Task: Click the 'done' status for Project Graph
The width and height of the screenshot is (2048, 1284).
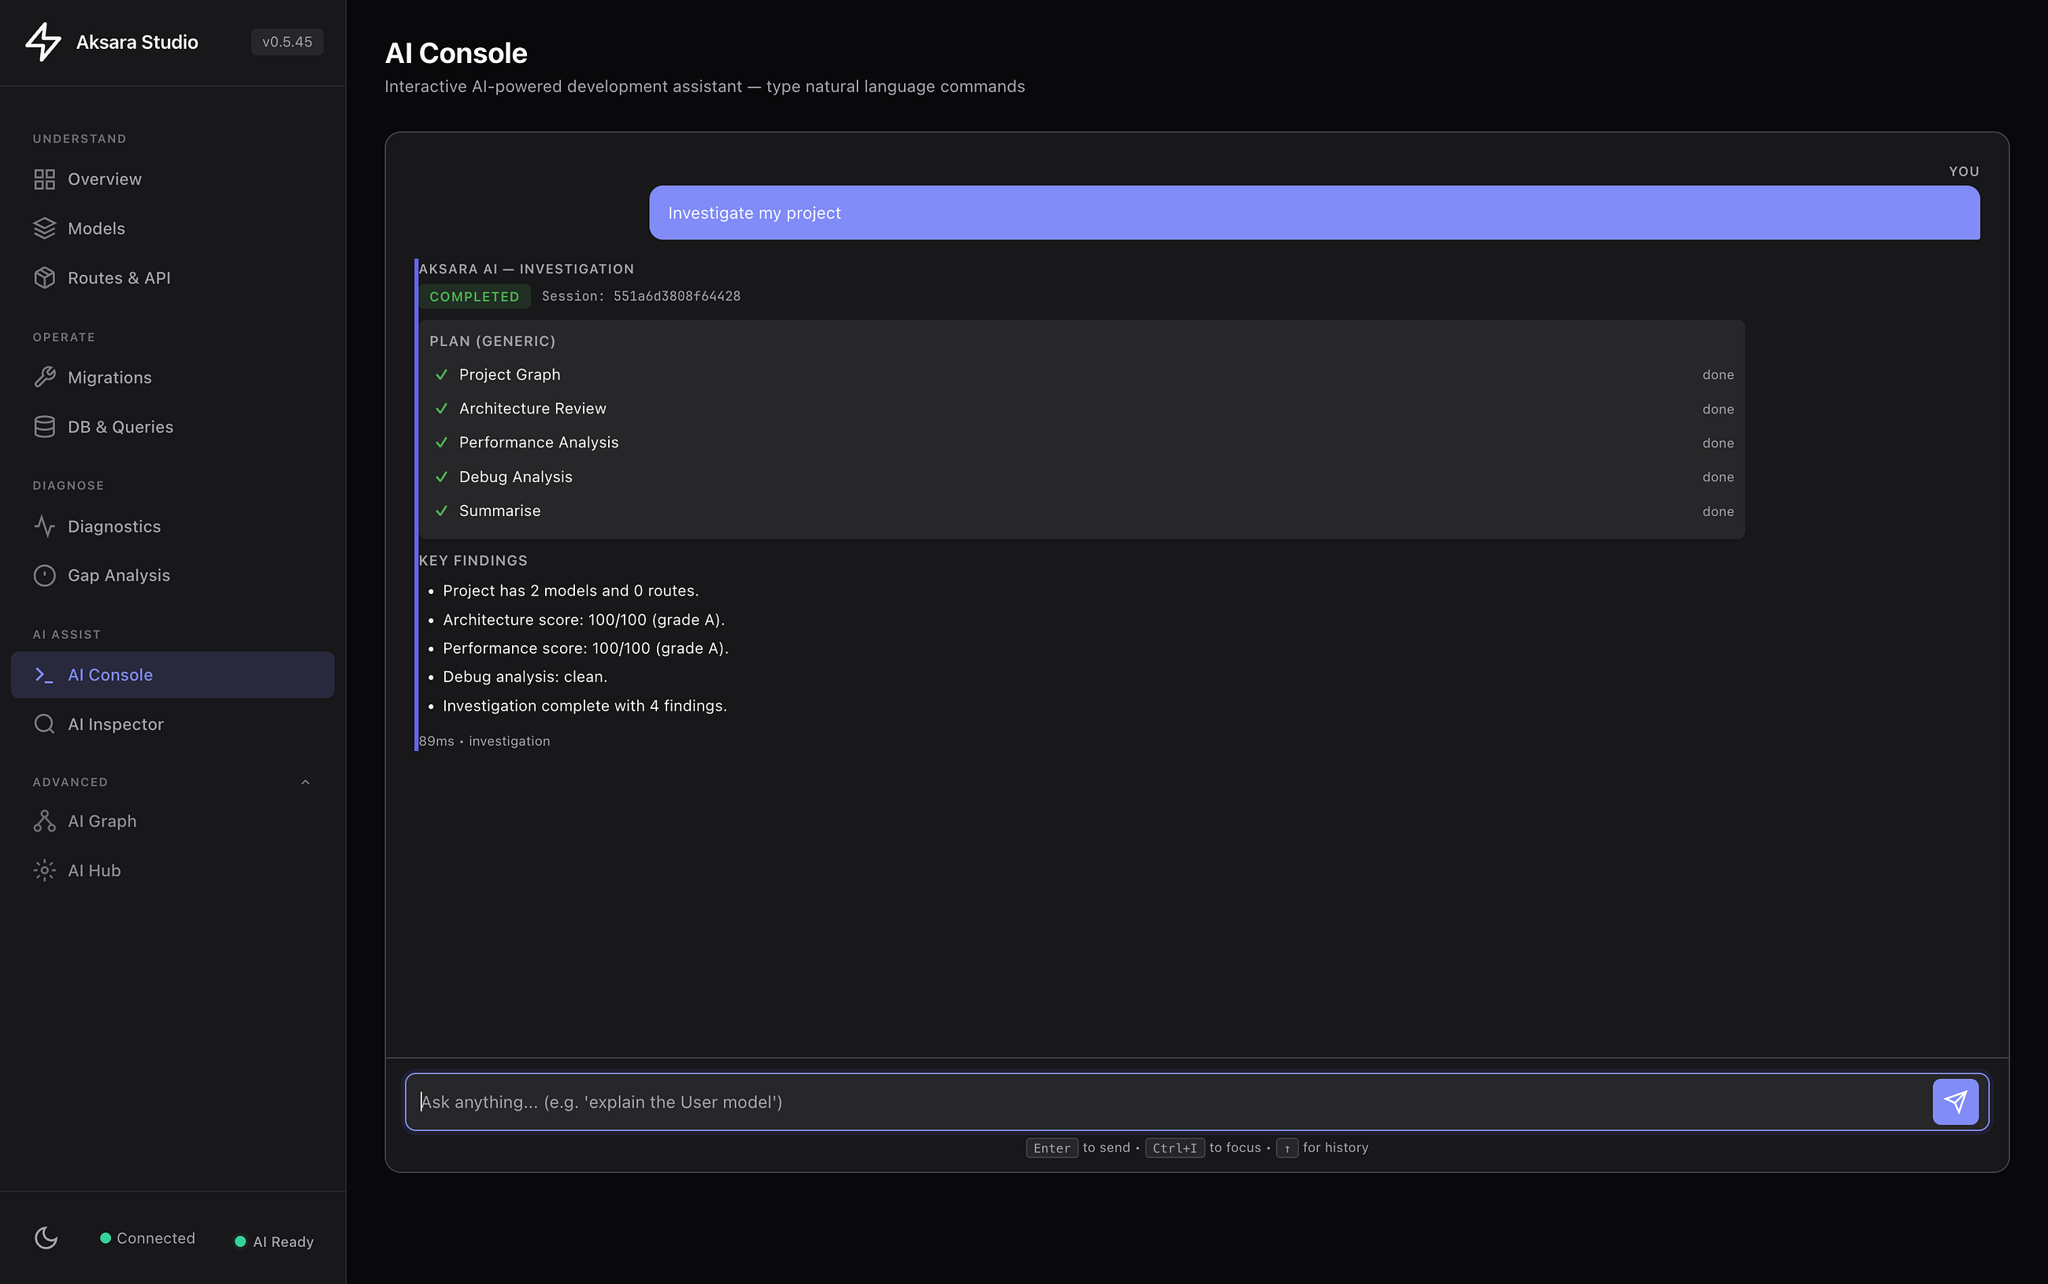Action: click(1718, 374)
